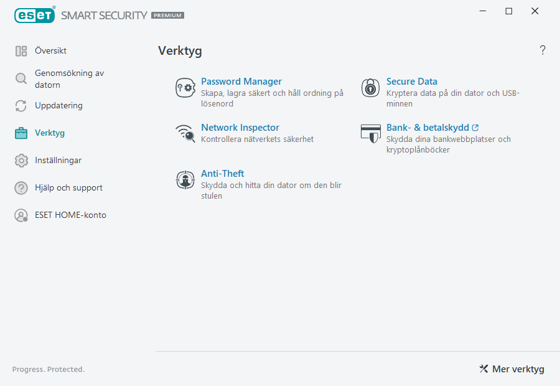Click the Secure Data padlock icon
The image size is (560, 386).
[370, 88]
